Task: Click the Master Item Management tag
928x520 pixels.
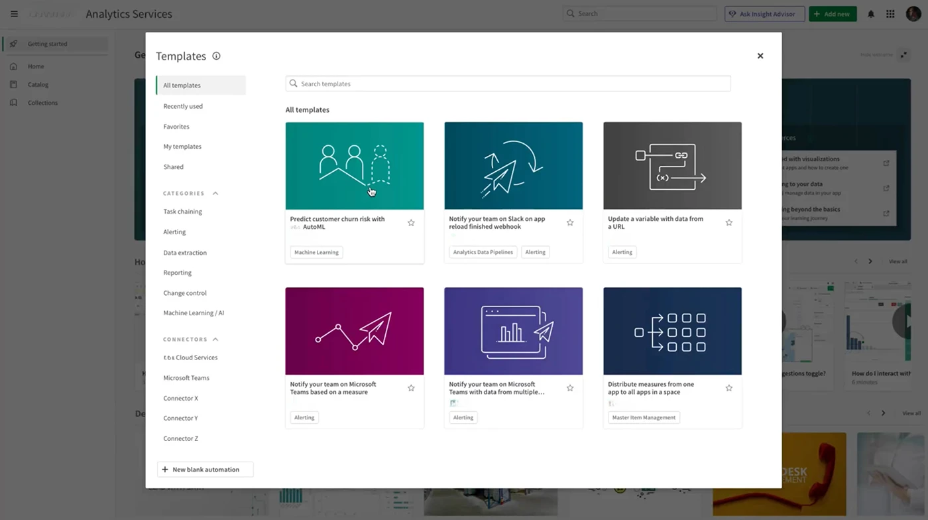Action: [x=644, y=418]
